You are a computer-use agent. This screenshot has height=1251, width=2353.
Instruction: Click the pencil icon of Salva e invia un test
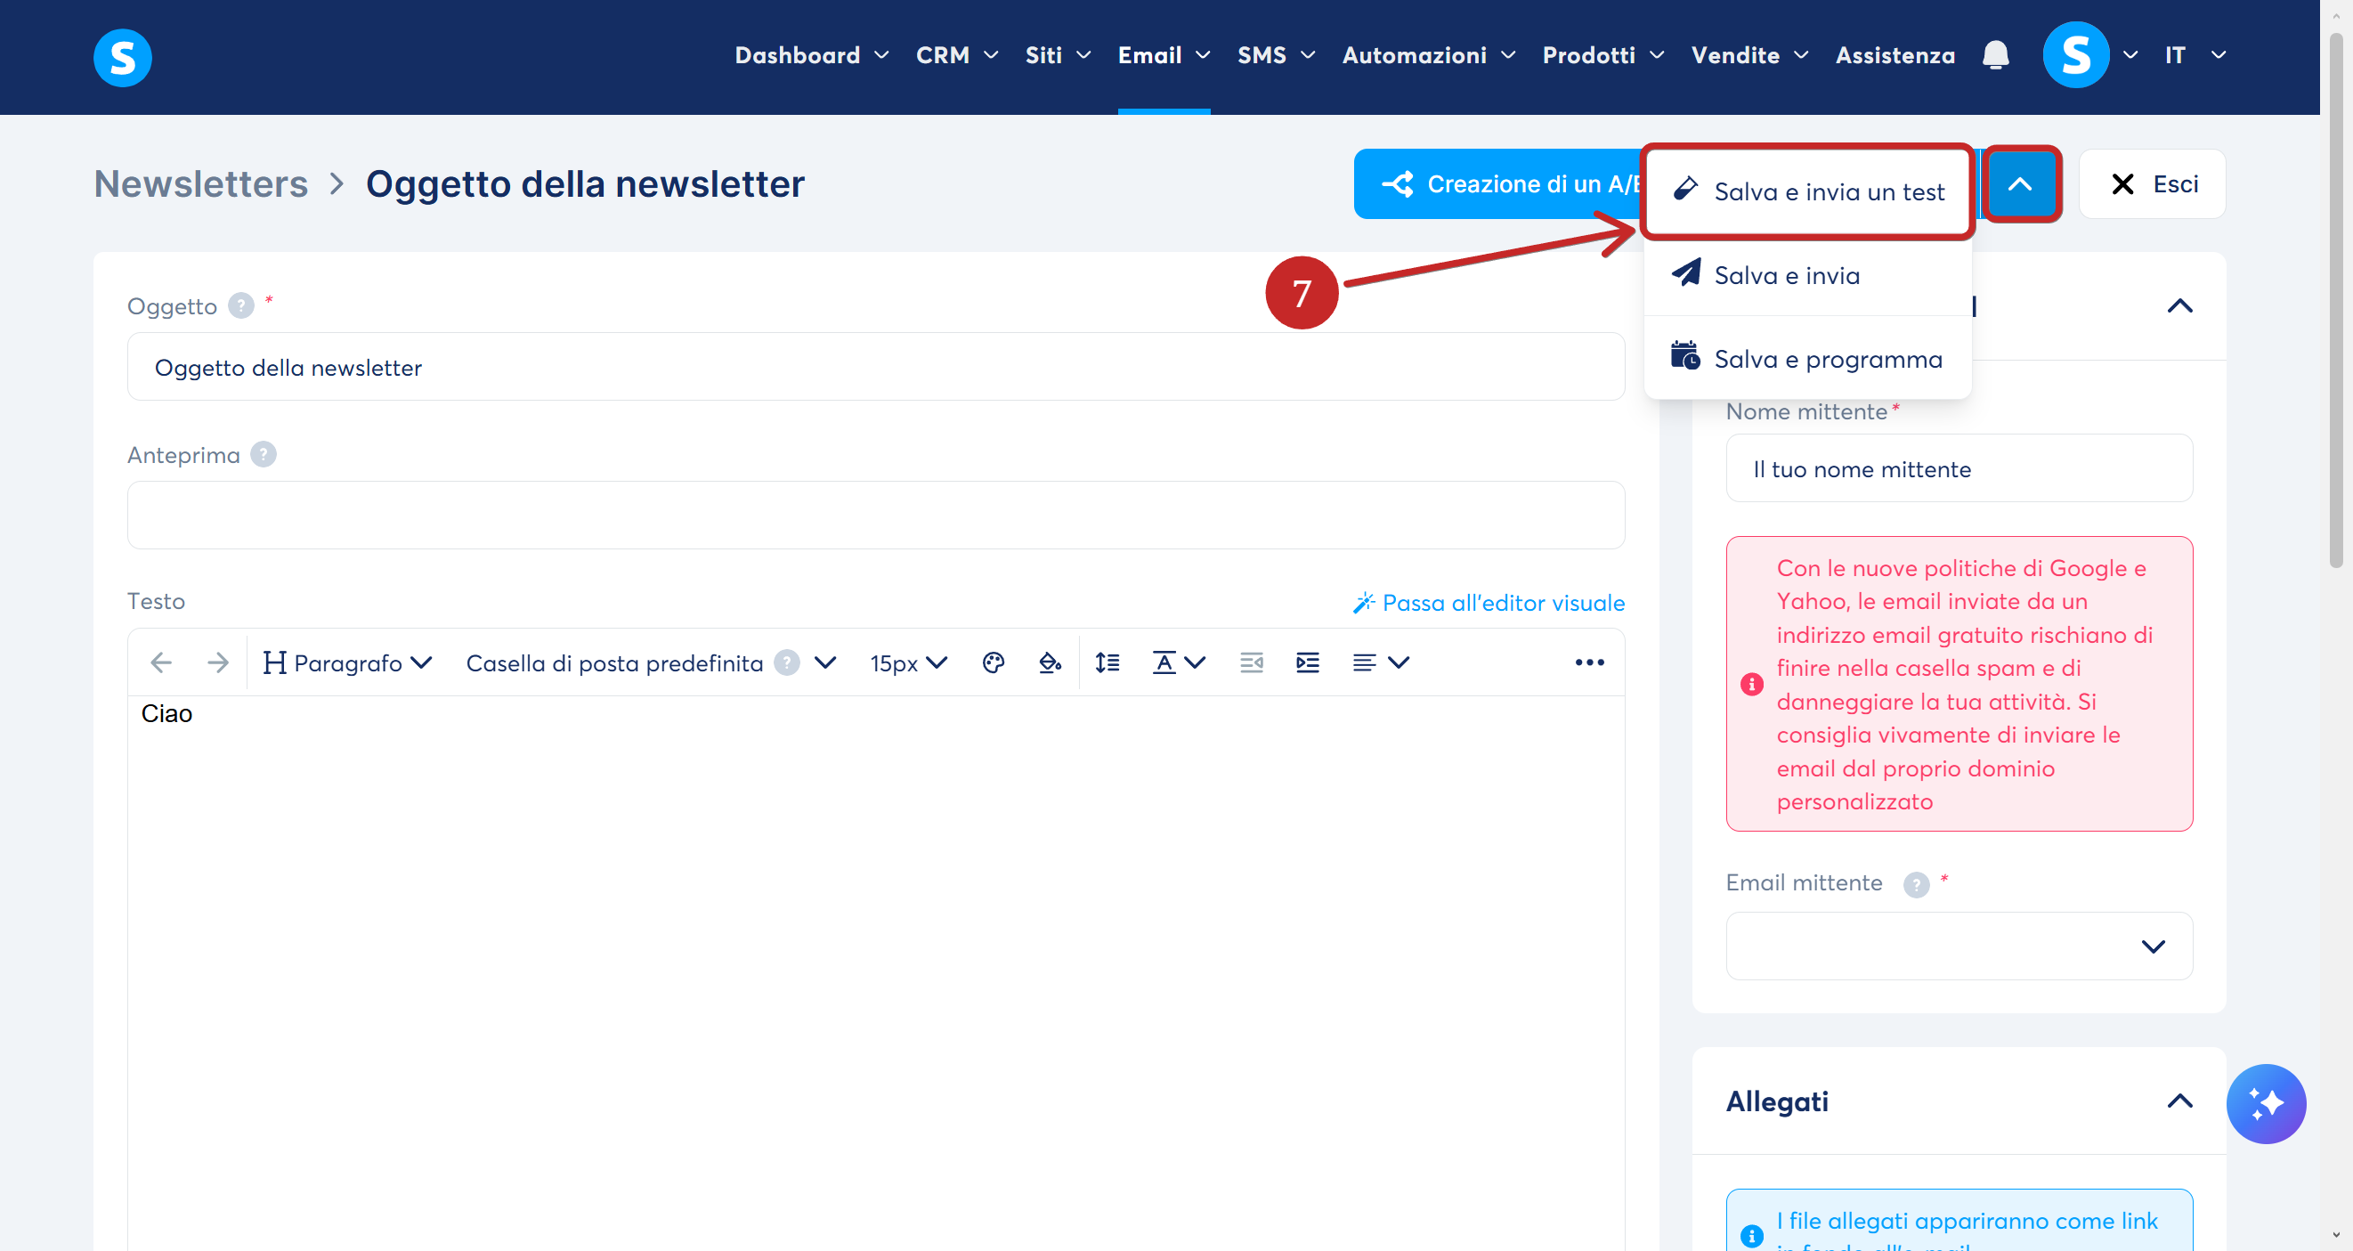click(x=1685, y=189)
